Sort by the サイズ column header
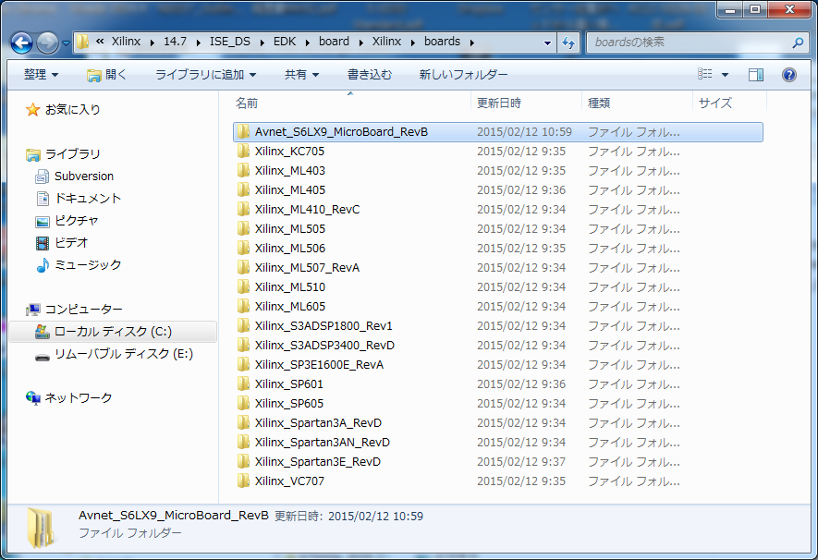818x560 pixels. (x=729, y=103)
